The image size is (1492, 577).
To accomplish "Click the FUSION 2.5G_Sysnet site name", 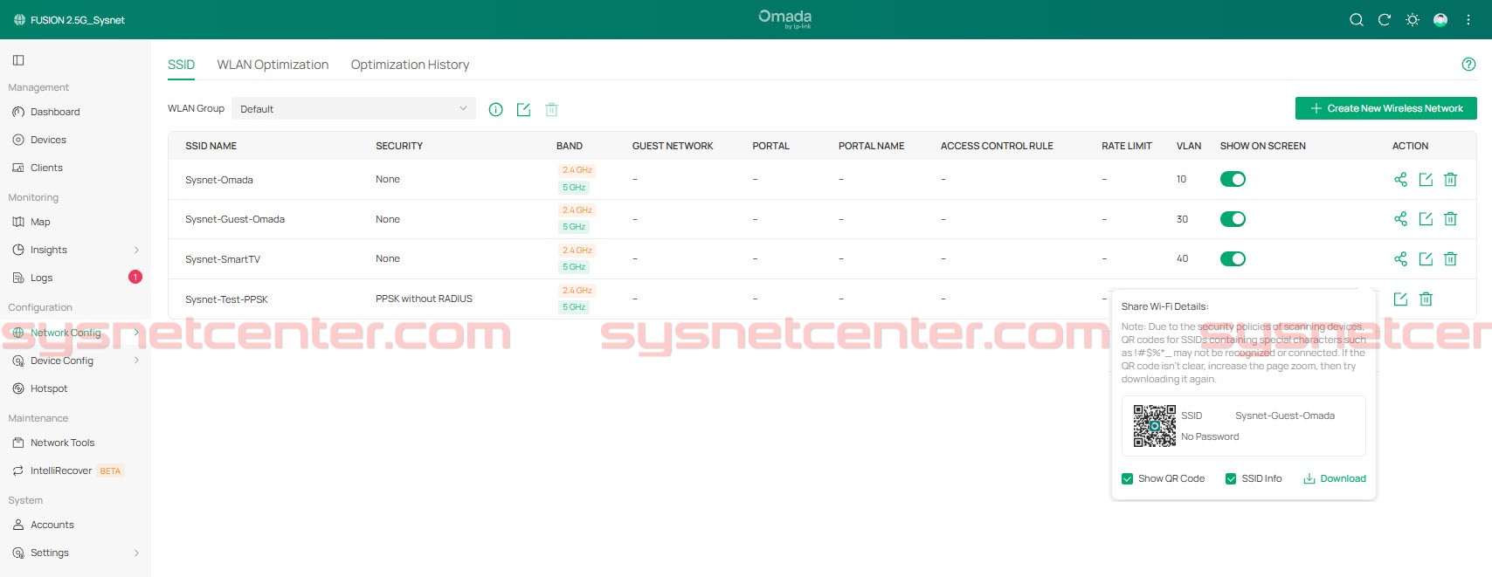I will coord(78,20).
